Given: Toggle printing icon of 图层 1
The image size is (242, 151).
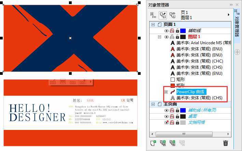Looking at the screenshot, I should [x=172, y=37].
